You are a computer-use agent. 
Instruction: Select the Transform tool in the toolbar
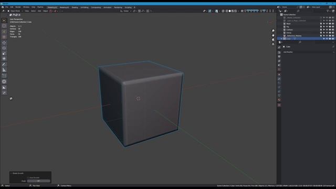click(4, 59)
